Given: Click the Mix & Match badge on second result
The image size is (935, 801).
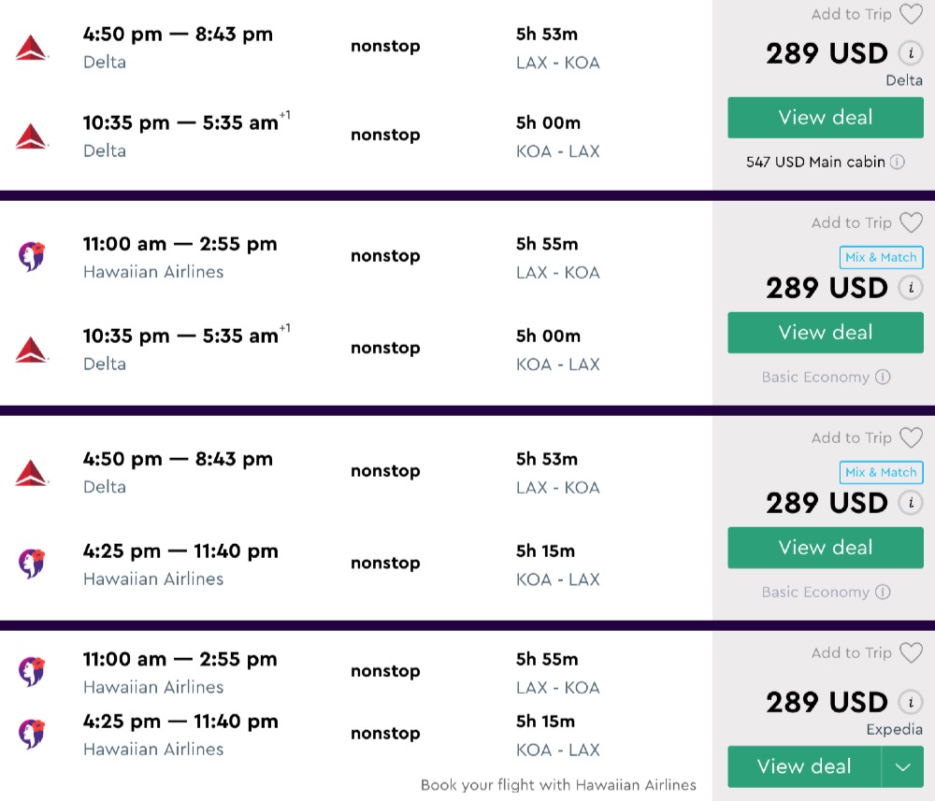Looking at the screenshot, I should coord(881,258).
